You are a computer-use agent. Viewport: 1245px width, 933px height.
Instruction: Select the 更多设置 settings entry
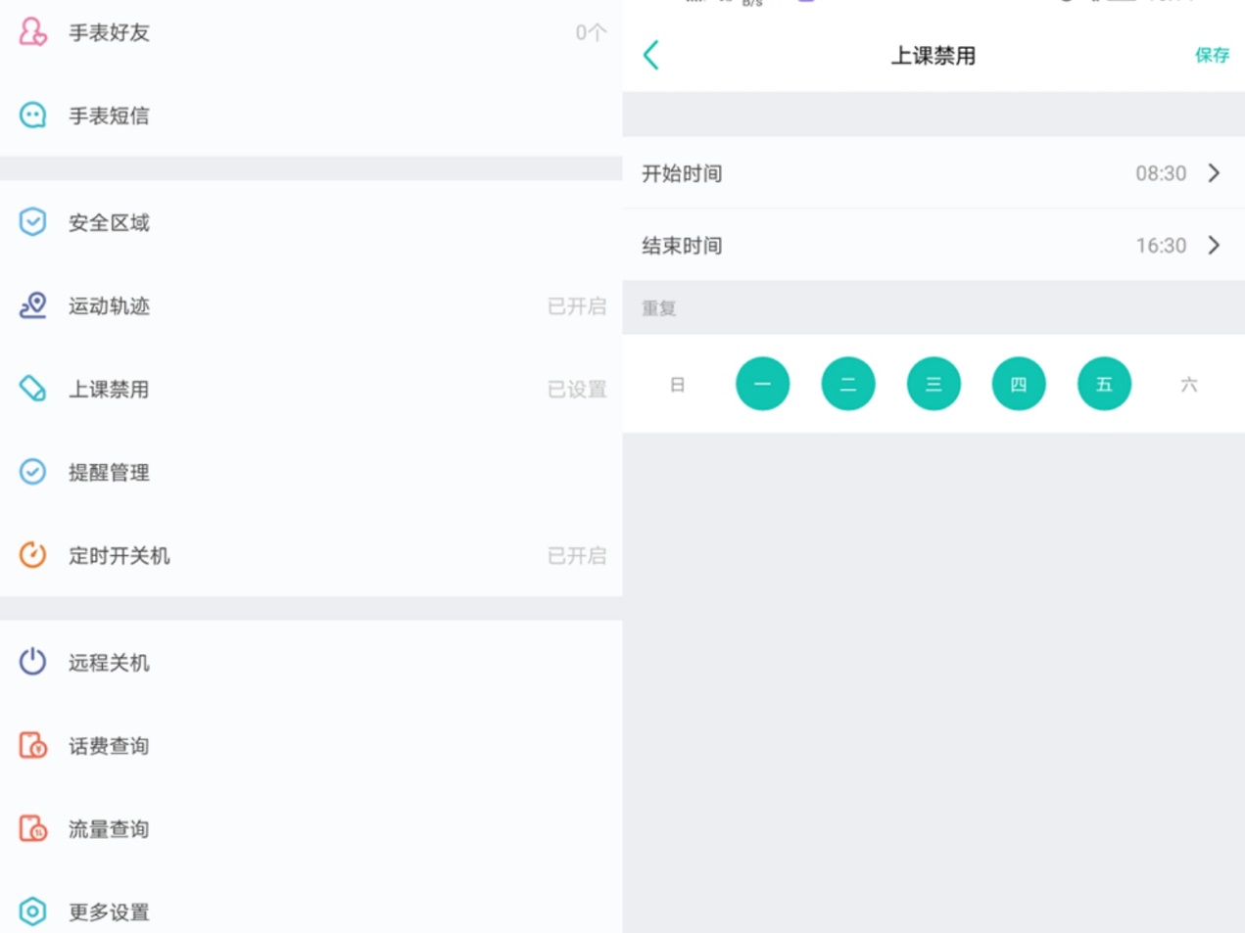click(x=108, y=911)
